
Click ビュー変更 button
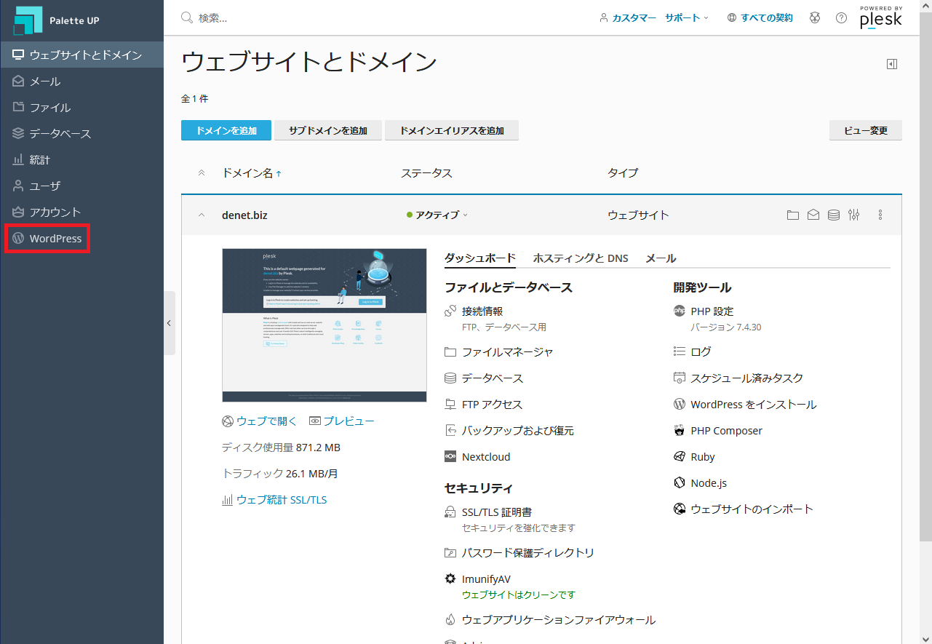pyautogui.click(x=866, y=130)
